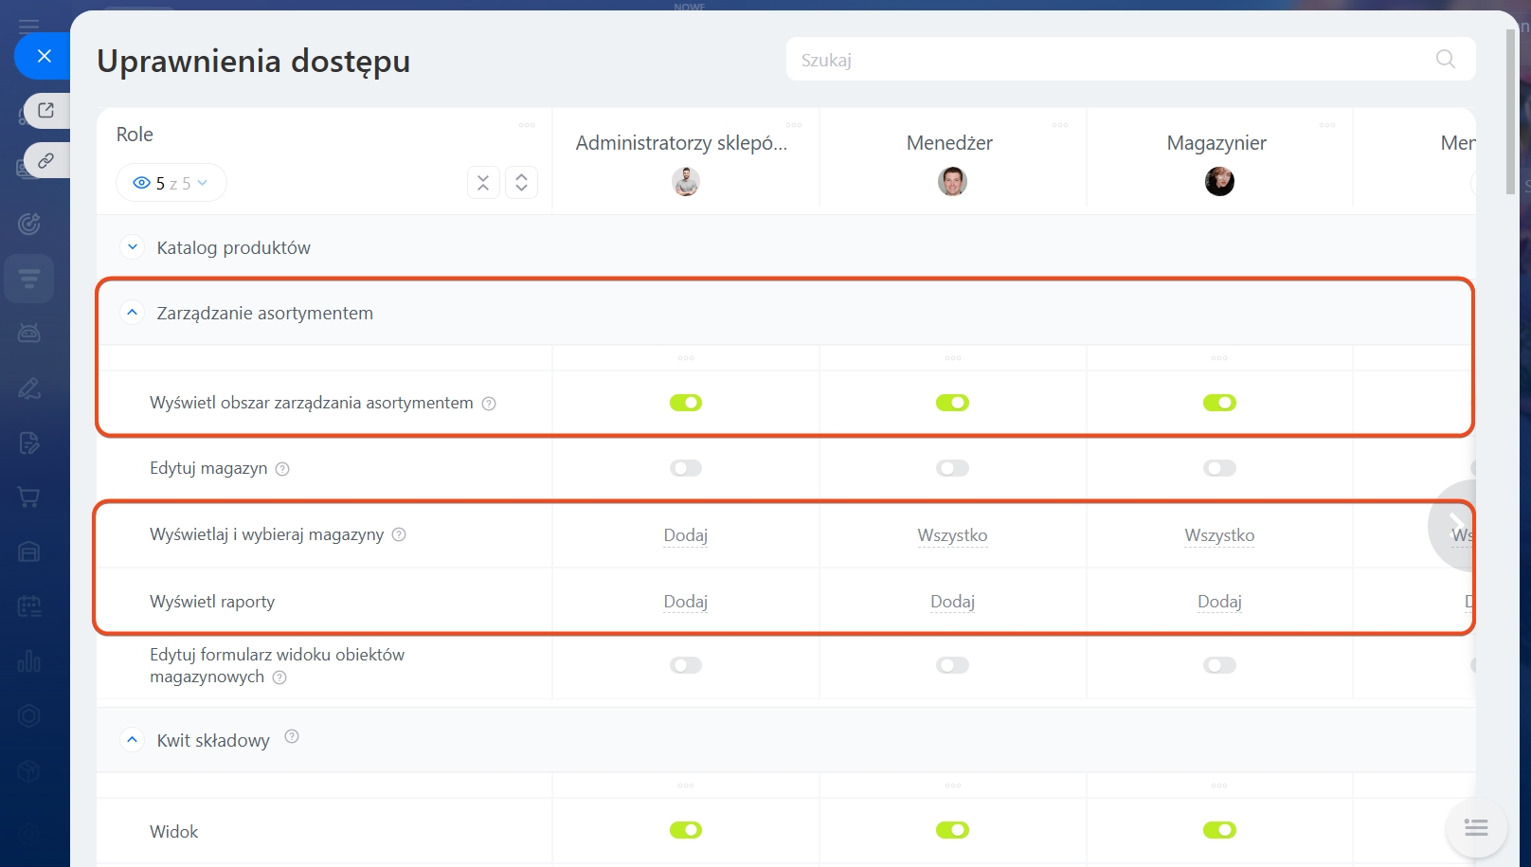Turn off Widok toggle for Magazynier
Viewport: 1531px width, 867px height.
(x=1219, y=830)
